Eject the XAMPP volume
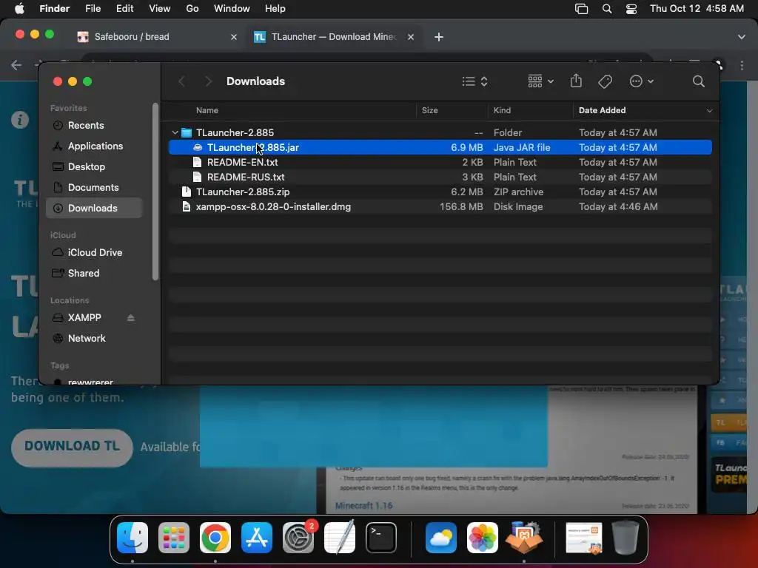The height and width of the screenshot is (568, 758). (130, 318)
